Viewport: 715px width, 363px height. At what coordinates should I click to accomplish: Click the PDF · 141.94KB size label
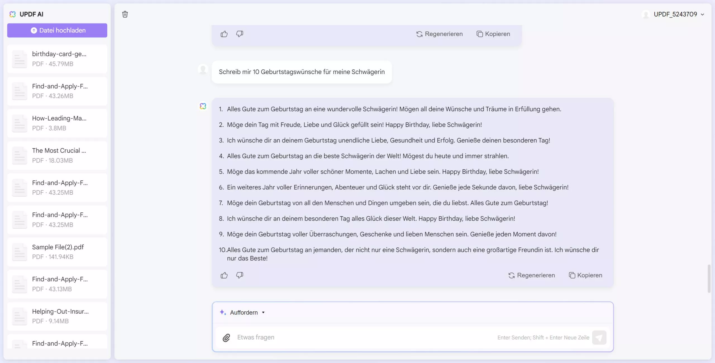tap(53, 257)
